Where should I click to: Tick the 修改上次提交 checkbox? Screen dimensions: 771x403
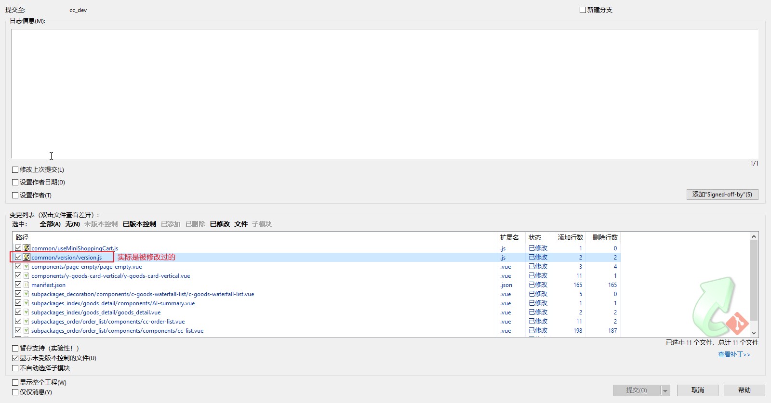15,170
